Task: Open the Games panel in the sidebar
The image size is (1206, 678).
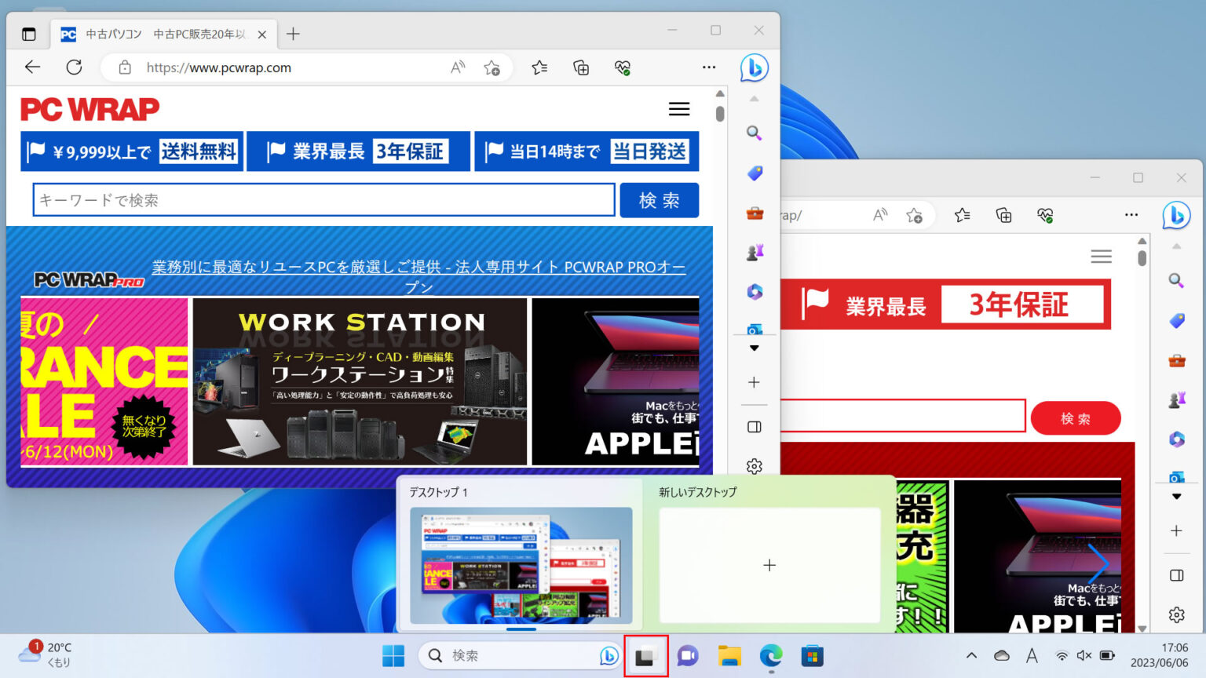Action: coord(755,251)
